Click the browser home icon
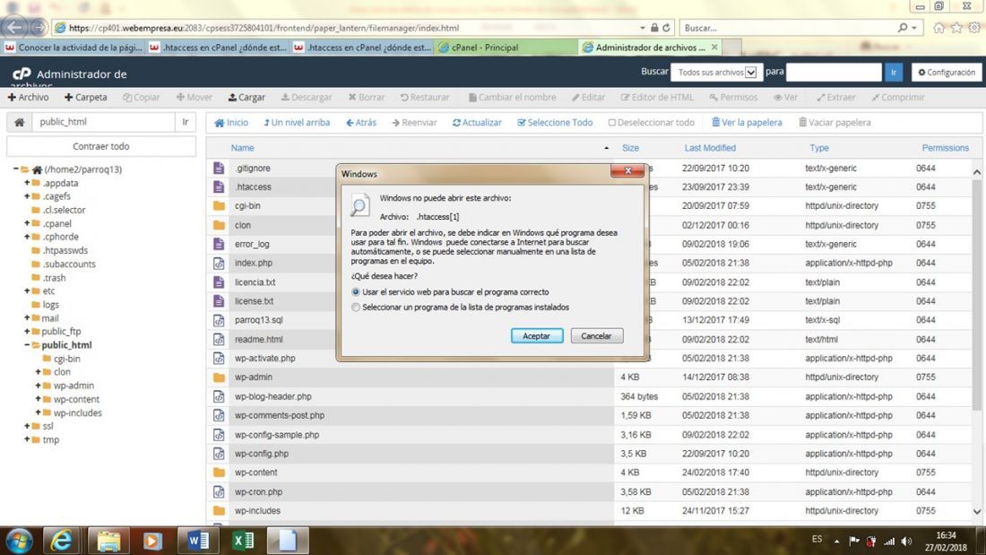Image resolution: width=986 pixels, height=555 pixels. (x=938, y=28)
